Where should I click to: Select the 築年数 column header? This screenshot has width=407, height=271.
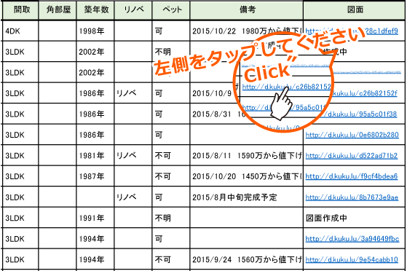click(95, 10)
